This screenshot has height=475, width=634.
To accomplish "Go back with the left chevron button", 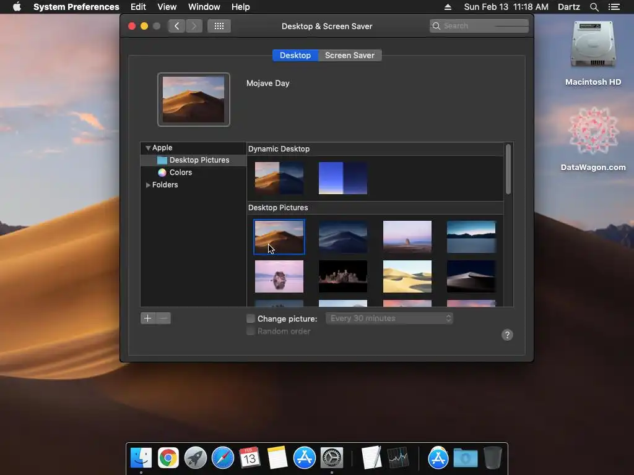I will (176, 26).
